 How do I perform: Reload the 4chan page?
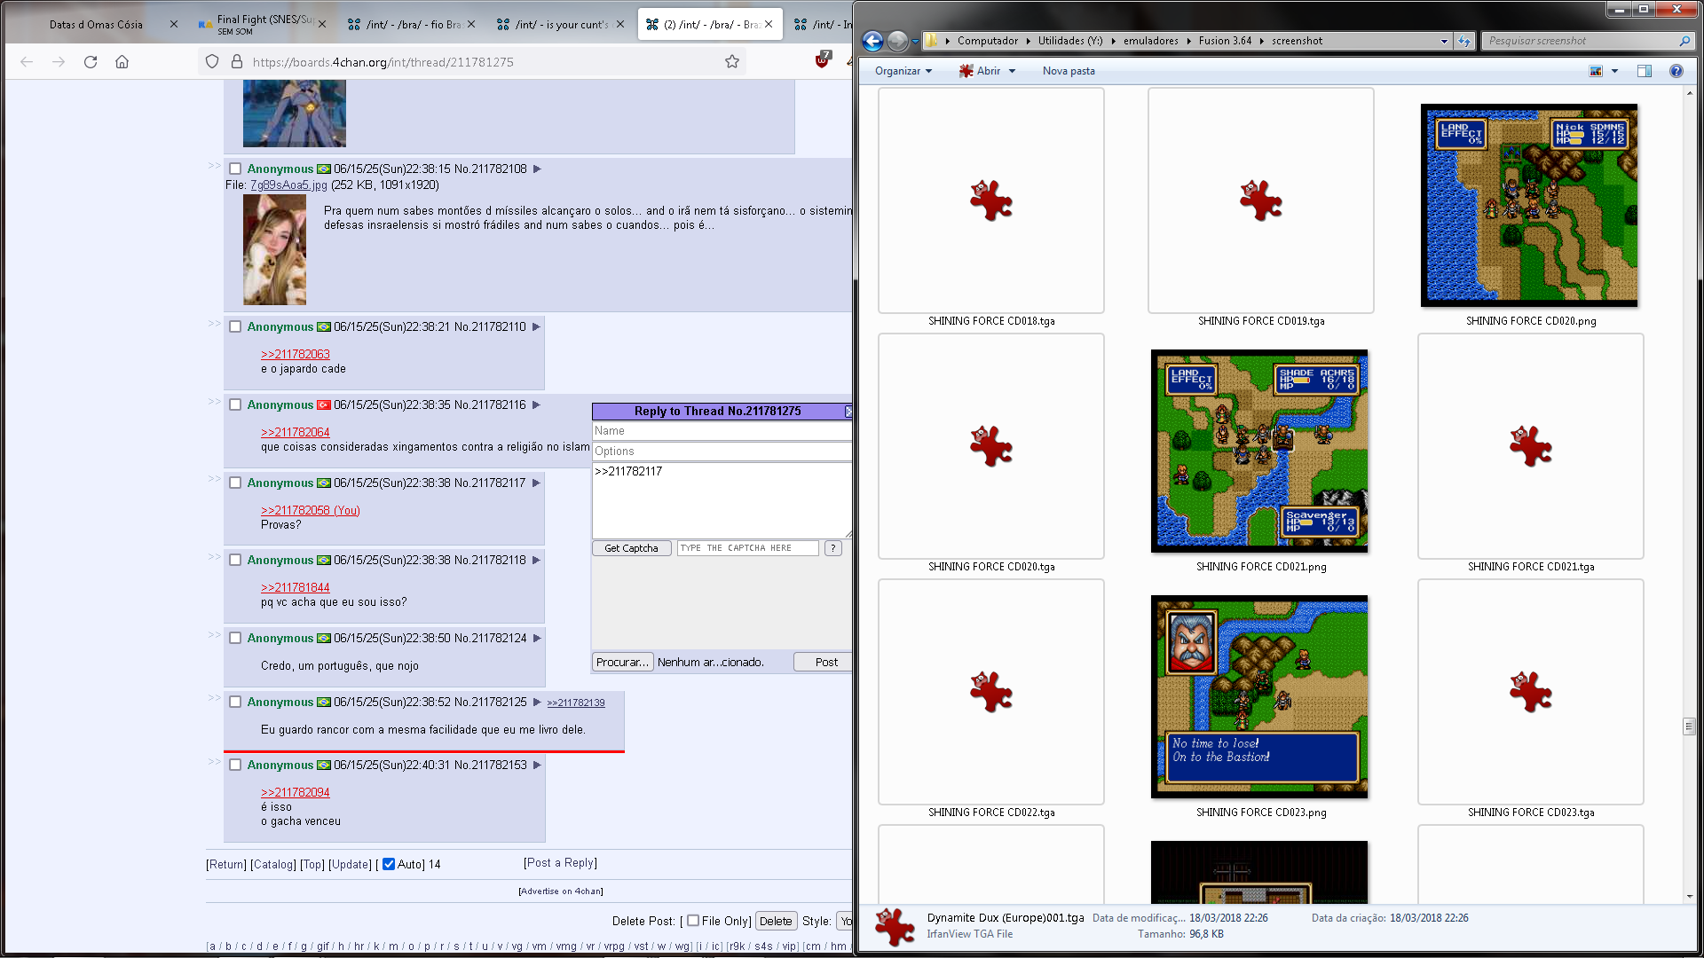tap(91, 62)
